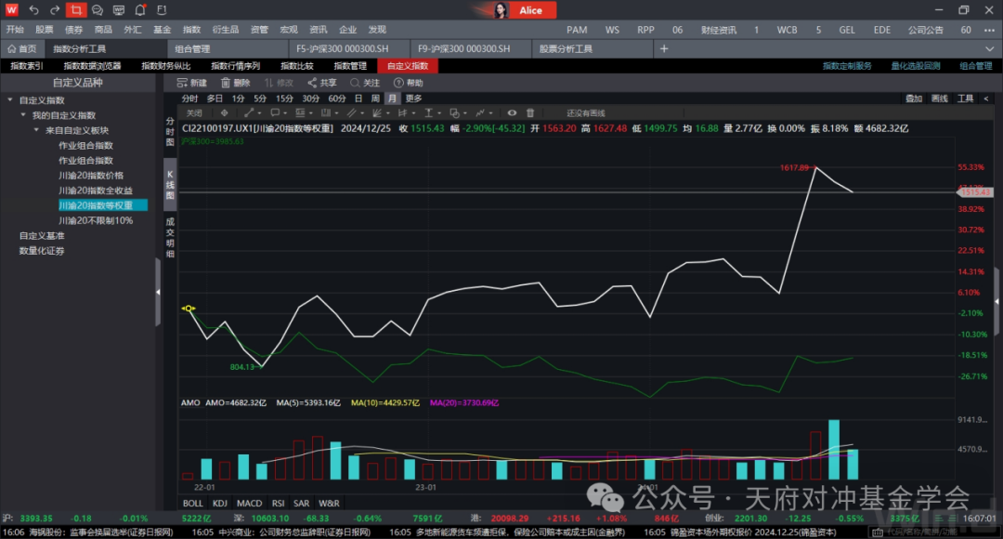Viewport: 1003px width, 539px height.
Task: Collapse the 来自自定义板块 tree node
Action: pyautogui.click(x=36, y=130)
